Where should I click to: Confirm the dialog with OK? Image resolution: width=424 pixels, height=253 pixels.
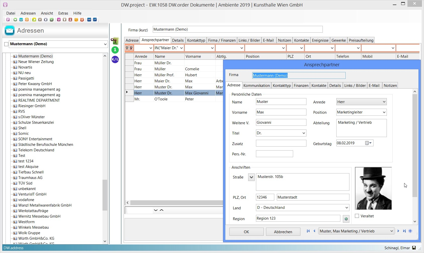pyautogui.click(x=246, y=232)
